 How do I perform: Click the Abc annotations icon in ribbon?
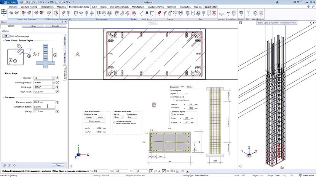pos(229,13)
